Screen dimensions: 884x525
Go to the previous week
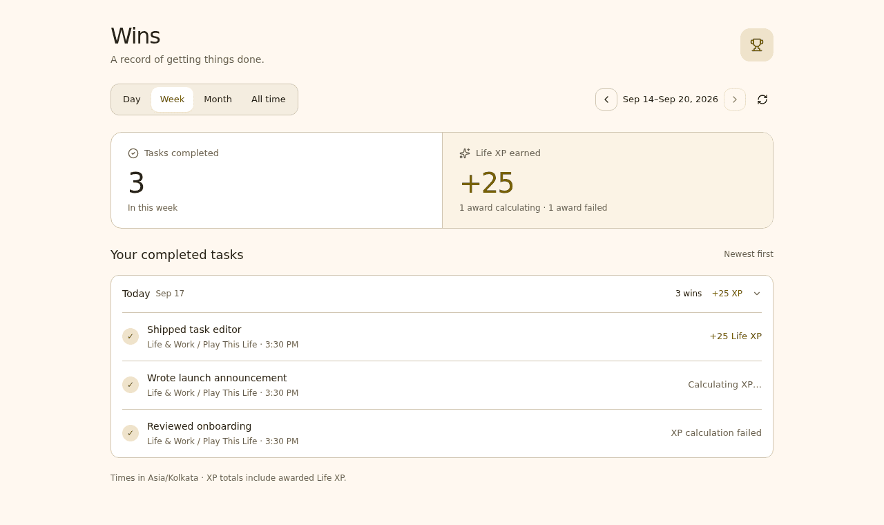606,99
